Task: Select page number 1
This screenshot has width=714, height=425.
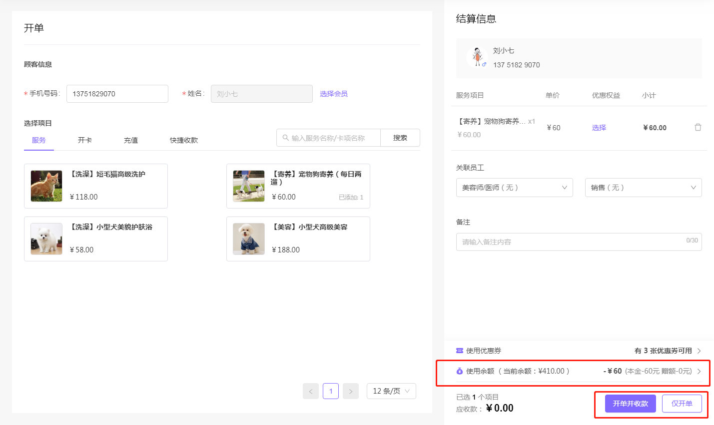Action: click(x=331, y=391)
